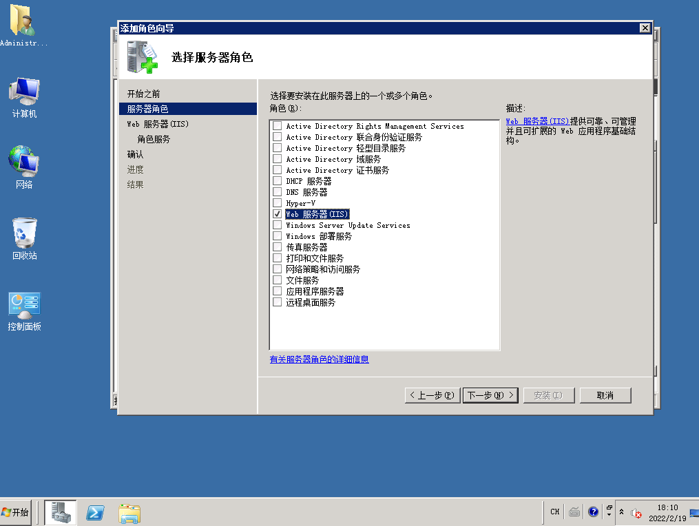Open the help icon in the tray
Image resolution: width=699 pixels, height=526 pixels.
[593, 512]
